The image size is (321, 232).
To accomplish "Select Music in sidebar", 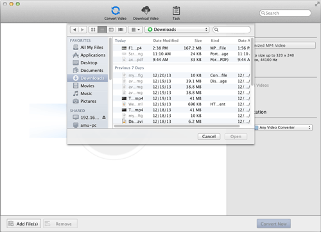I will coord(88,93).
